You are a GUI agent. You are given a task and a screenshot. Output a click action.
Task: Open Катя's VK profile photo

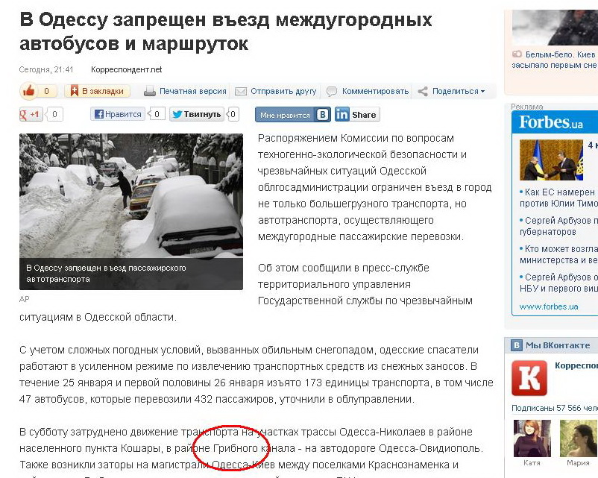[532, 438]
